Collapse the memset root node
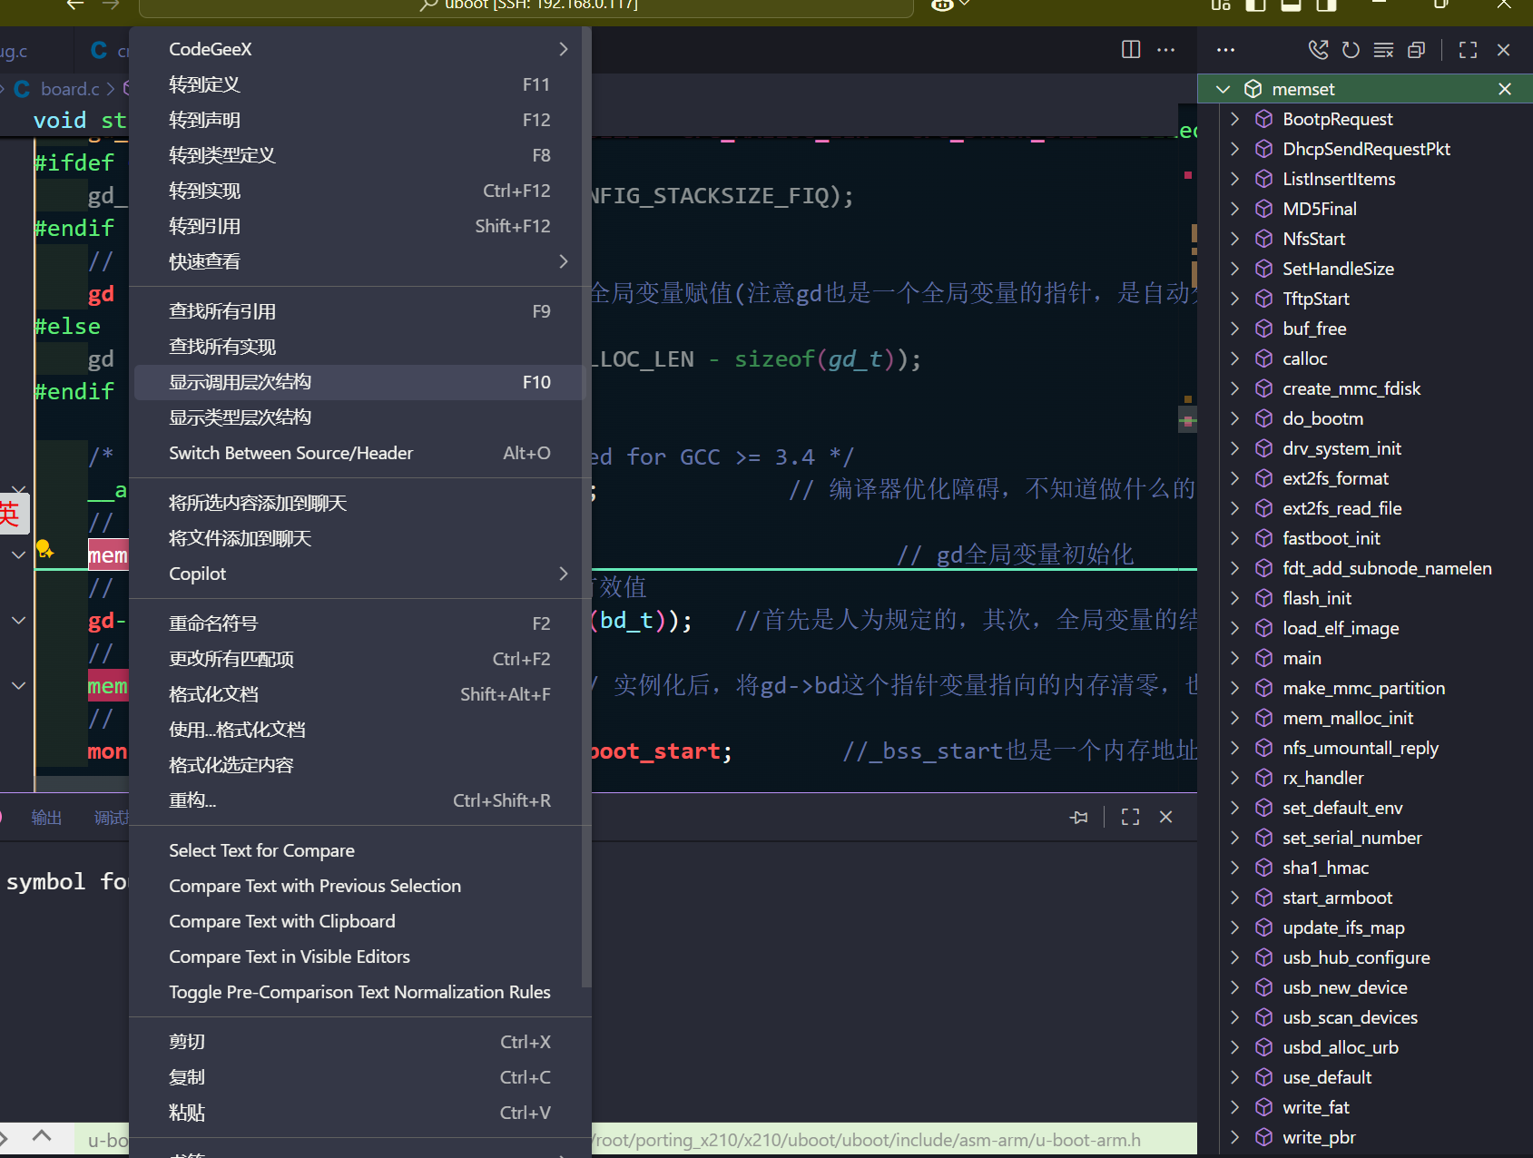The height and width of the screenshot is (1158, 1533). pyautogui.click(x=1223, y=89)
